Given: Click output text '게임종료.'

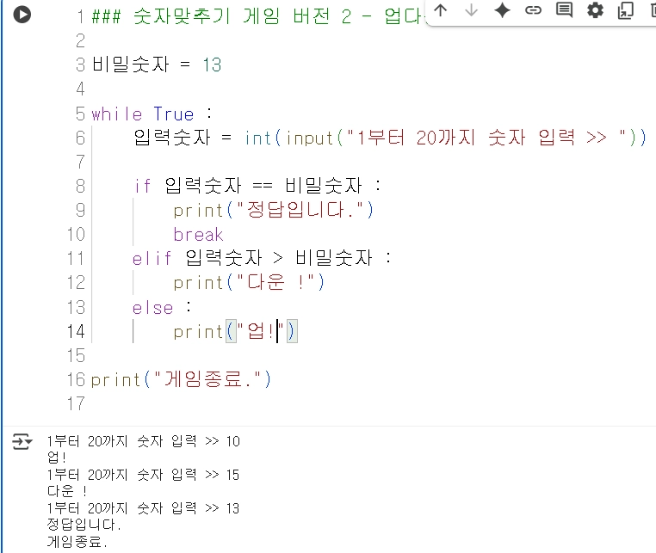Looking at the screenshot, I should [77, 542].
